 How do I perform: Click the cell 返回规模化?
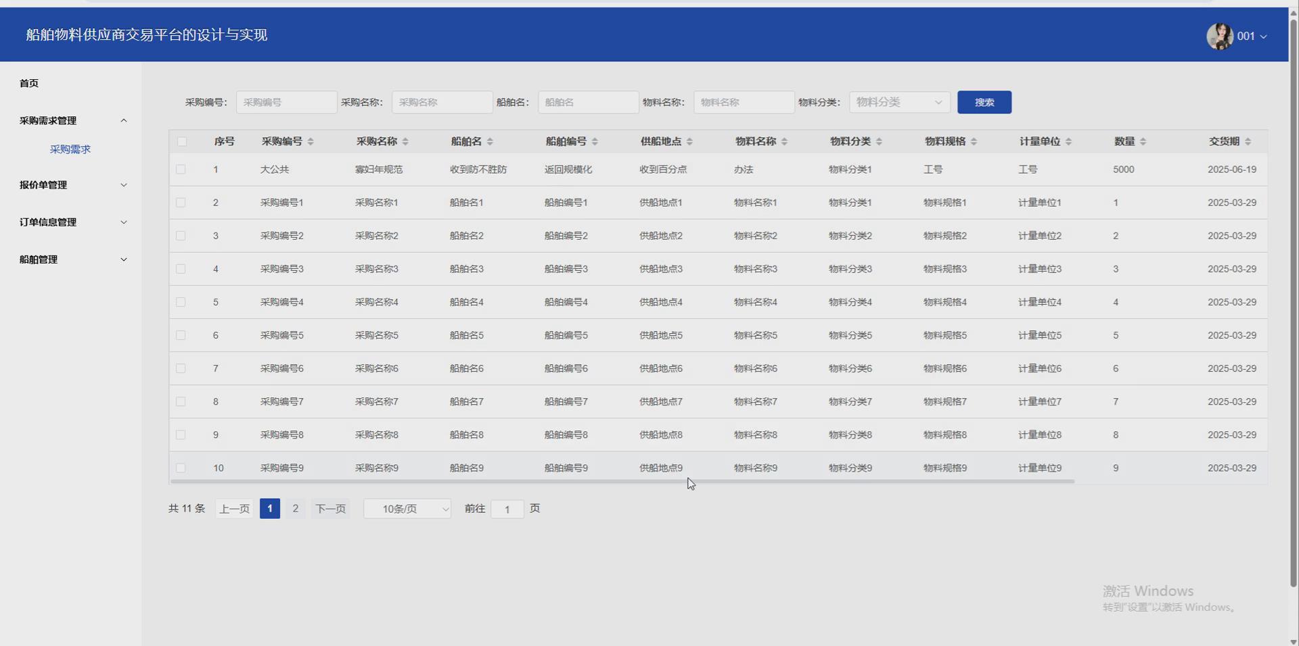(568, 170)
